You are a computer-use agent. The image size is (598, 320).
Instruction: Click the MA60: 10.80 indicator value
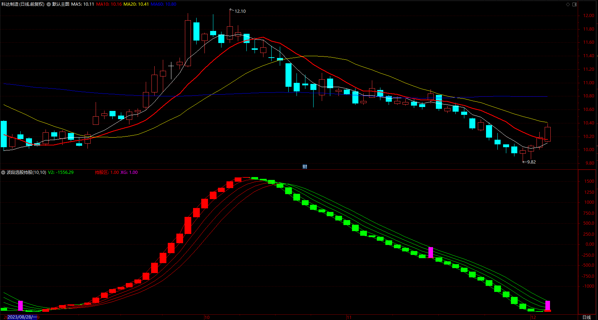(x=164, y=4)
